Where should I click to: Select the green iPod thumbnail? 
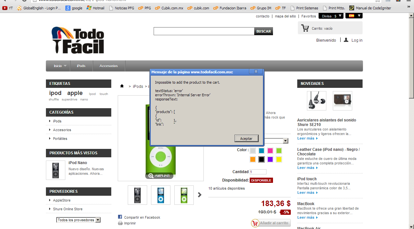(184, 195)
